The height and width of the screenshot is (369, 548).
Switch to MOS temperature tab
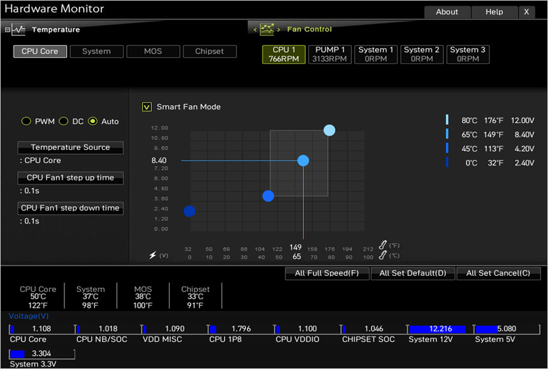point(153,52)
